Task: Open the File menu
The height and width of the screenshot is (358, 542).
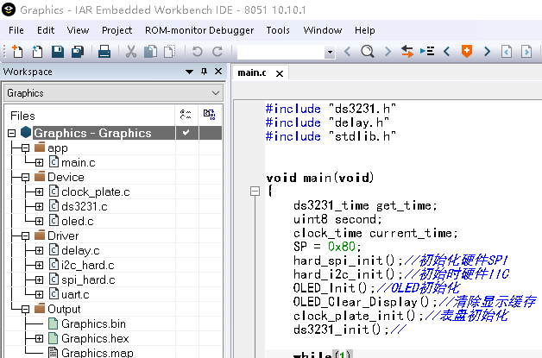Action: [16, 30]
